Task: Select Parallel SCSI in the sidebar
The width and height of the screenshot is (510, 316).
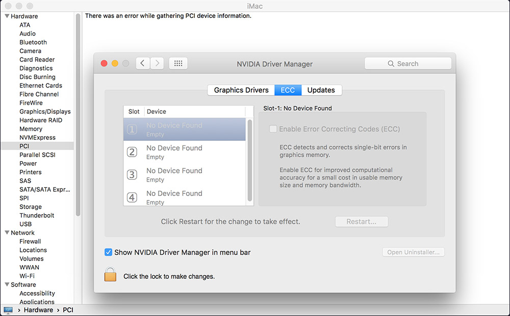Action: coord(37,155)
